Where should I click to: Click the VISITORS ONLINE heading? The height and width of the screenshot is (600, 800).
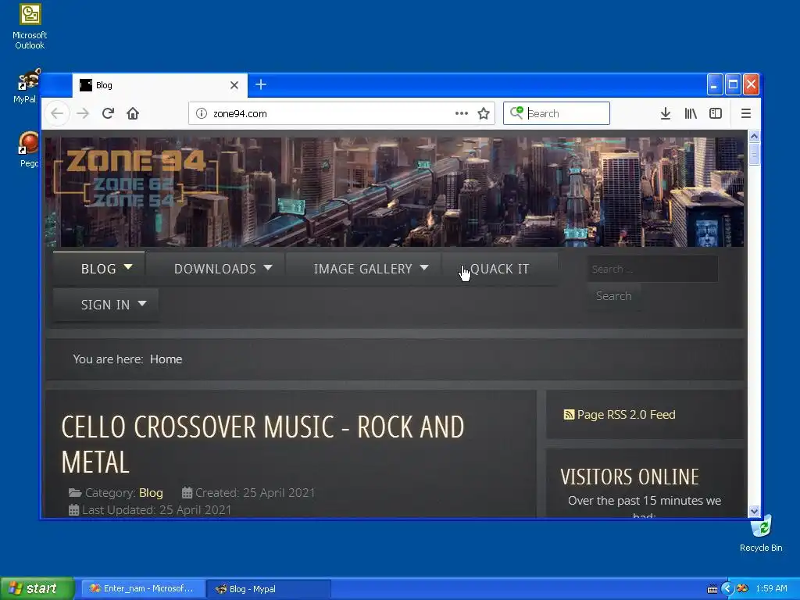630,477
